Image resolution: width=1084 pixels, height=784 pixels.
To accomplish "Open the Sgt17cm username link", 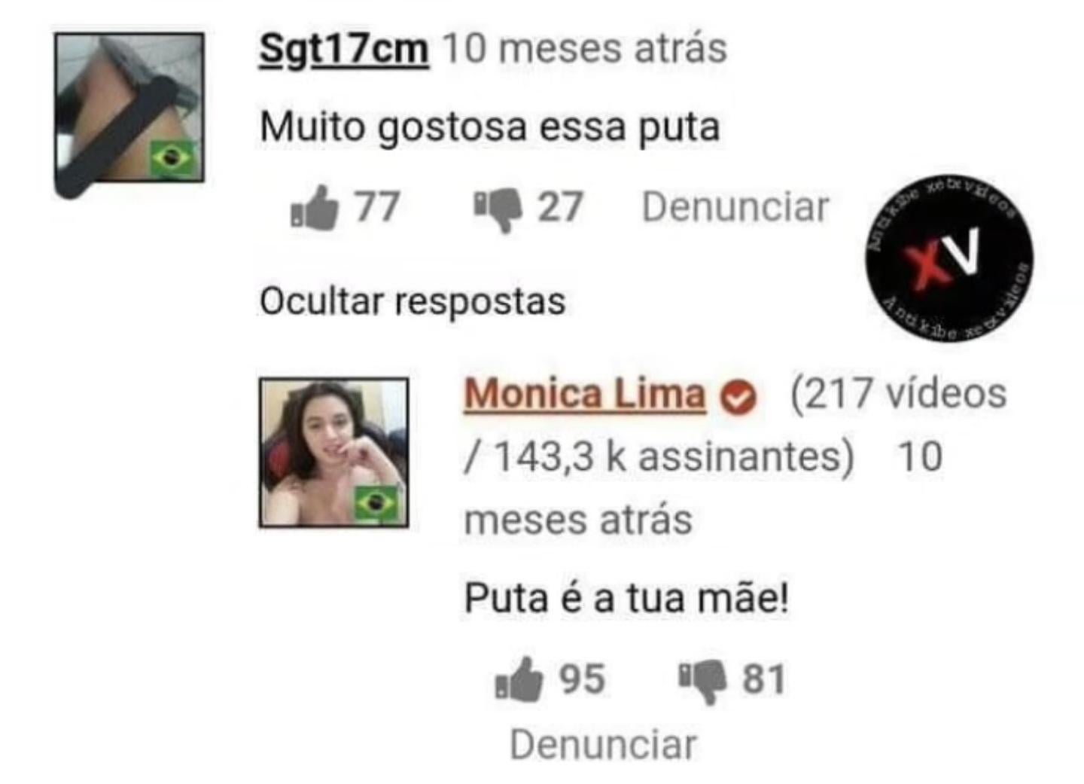I will click(344, 49).
